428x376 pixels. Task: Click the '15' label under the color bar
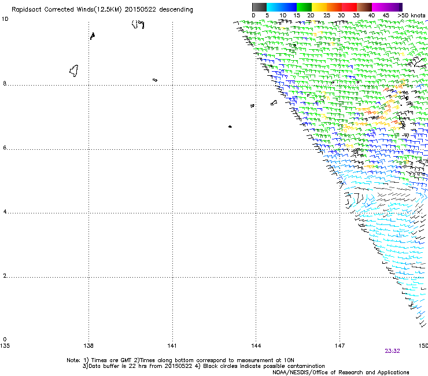(297, 16)
